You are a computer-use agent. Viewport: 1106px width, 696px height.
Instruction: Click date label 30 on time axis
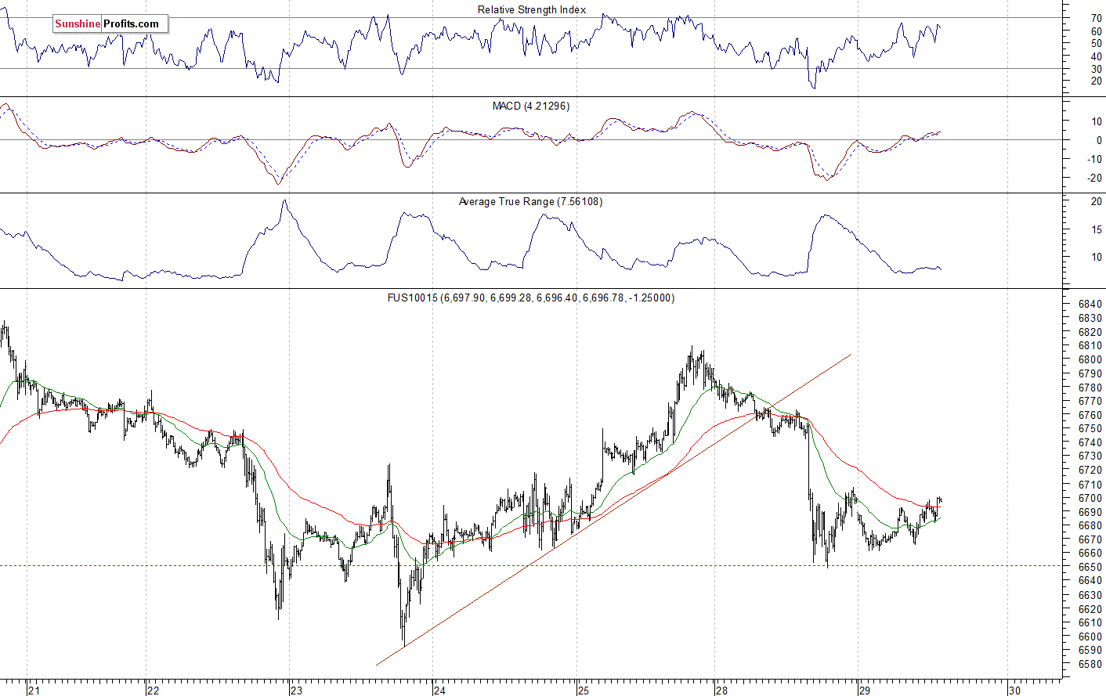[1014, 690]
